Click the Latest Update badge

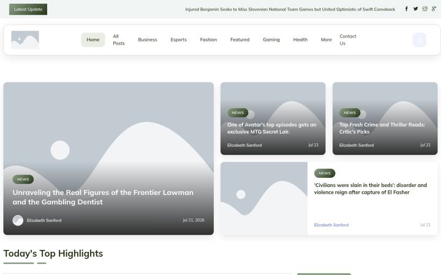pos(28,9)
